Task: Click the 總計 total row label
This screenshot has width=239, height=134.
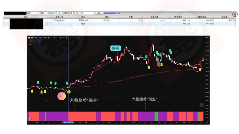Action: [83, 24]
